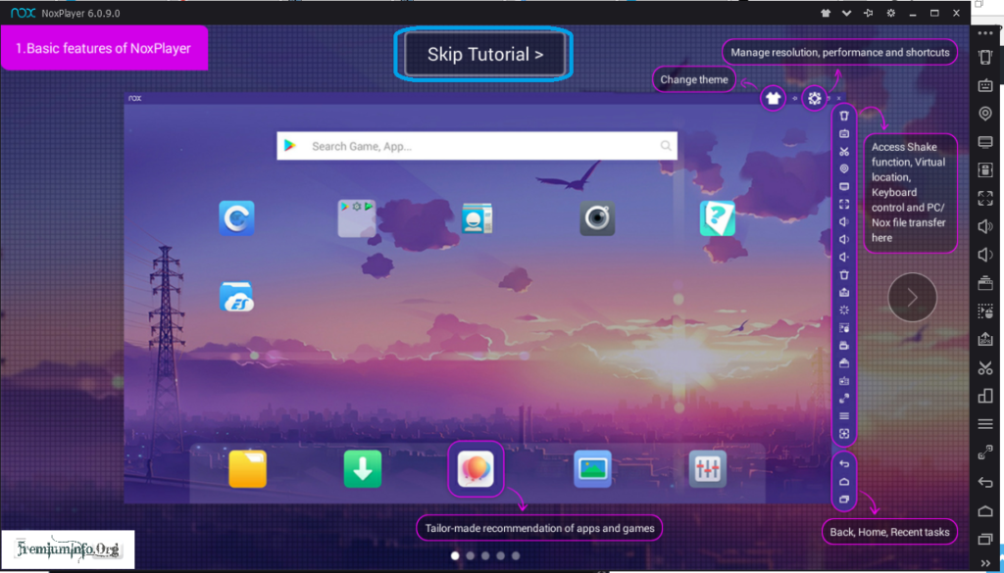Click 'Back, Home, Recent tasks' callout text
This screenshot has height=573, width=1004.
(x=889, y=532)
